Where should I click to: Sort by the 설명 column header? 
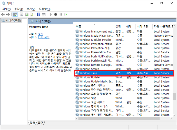tap(120, 26)
